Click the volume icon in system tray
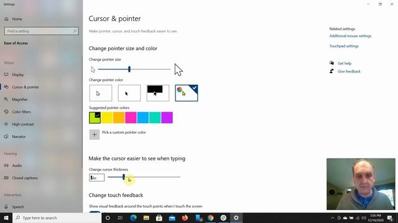 [x=364, y=217]
